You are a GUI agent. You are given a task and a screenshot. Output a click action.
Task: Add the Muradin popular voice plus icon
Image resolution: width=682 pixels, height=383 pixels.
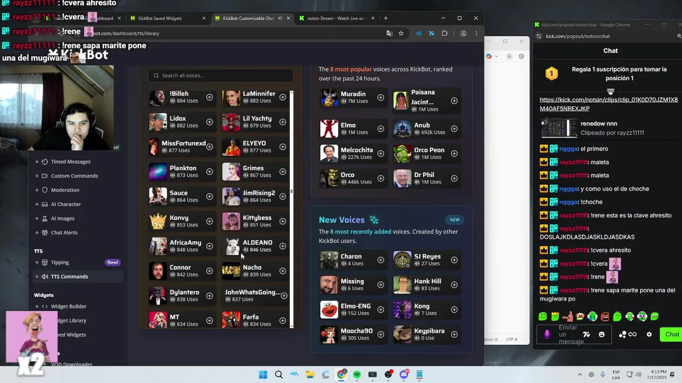click(x=380, y=97)
